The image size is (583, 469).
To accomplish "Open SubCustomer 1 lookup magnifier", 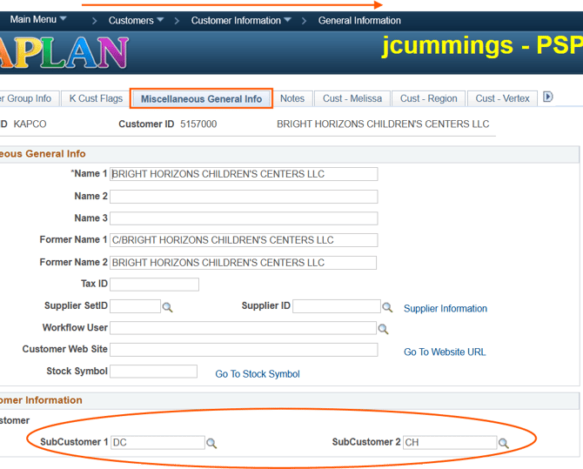I will pos(211,444).
